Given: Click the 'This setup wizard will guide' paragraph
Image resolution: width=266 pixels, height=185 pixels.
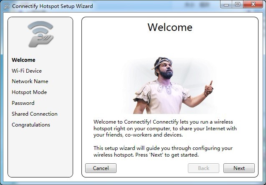Looking at the screenshot, I should (163, 152).
